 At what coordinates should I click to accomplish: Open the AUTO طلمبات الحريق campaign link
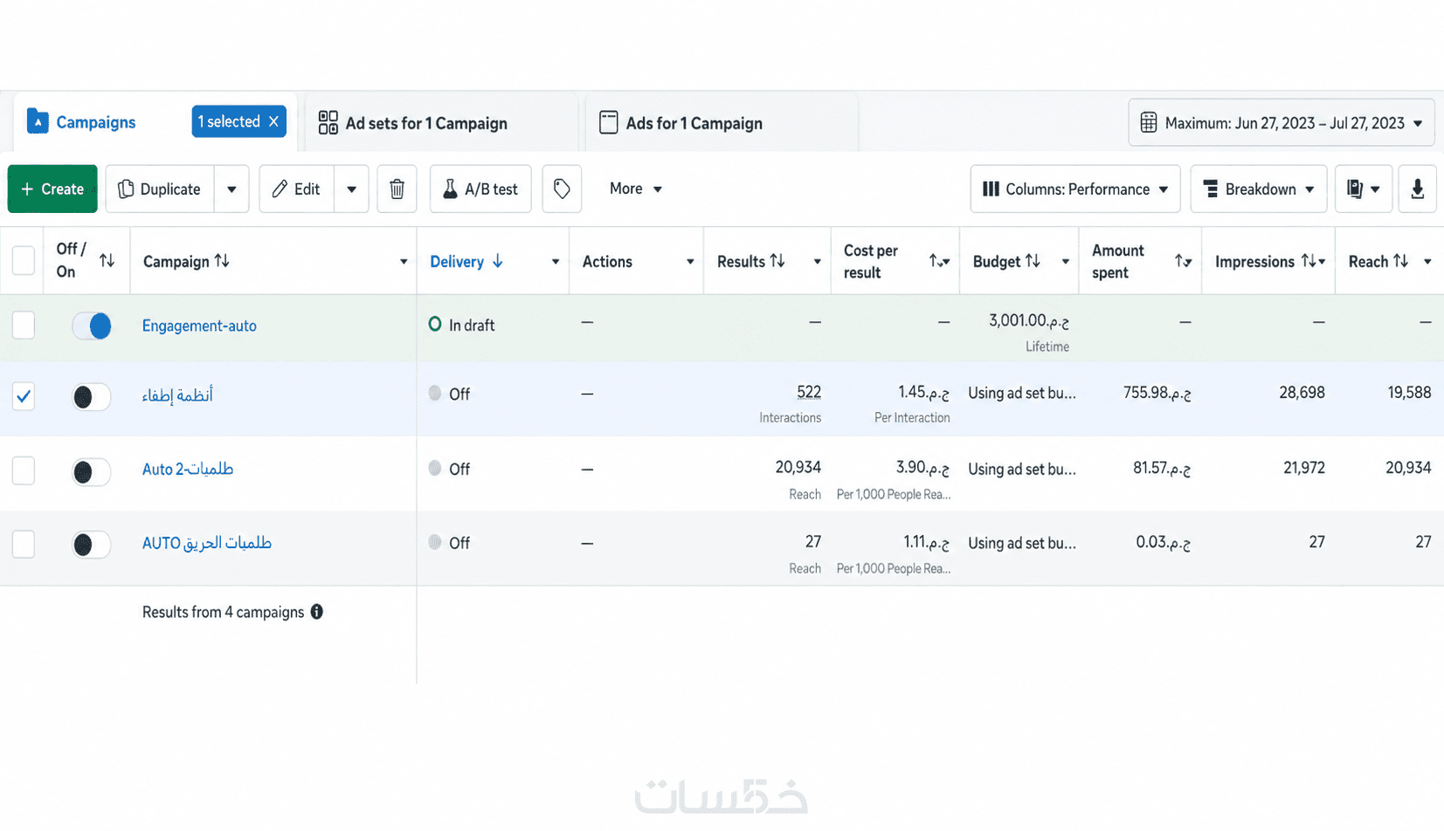(x=207, y=543)
